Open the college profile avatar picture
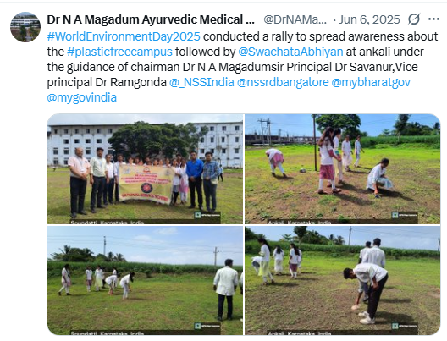This screenshot has height=341, width=447. tap(25, 27)
